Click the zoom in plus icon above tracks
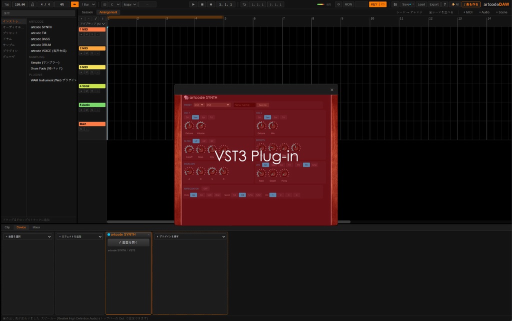Screen dimensions: 512x321 click(x=81, y=18)
